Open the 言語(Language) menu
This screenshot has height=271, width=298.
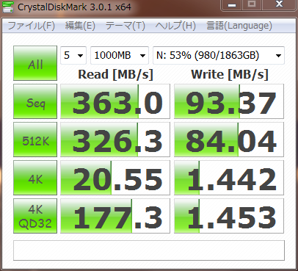click(x=239, y=26)
